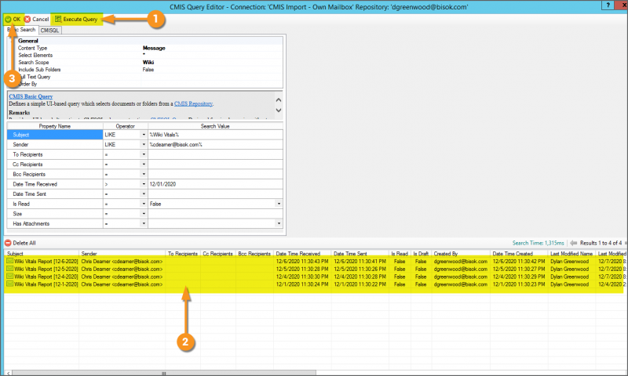628x376 pixels.
Task: Sort results by Date Time Sent header
Action: click(360, 254)
